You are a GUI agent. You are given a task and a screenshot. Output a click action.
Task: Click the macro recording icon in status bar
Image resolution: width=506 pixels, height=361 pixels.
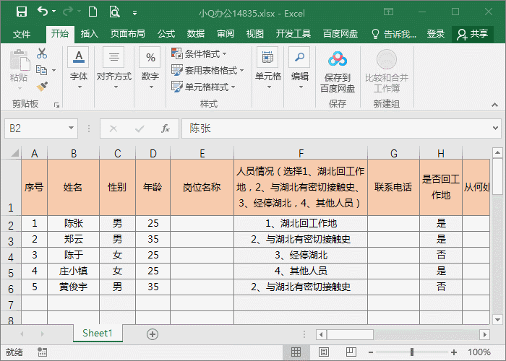pyautogui.click(x=42, y=352)
